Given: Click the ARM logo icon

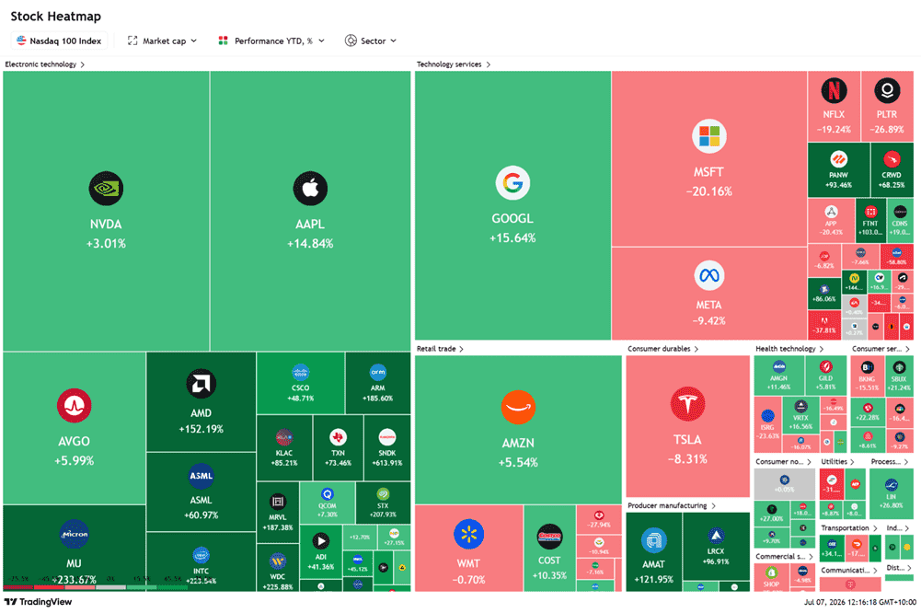Looking at the screenshot, I should click(x=377, y=372).
